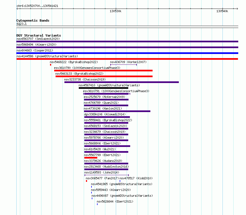Click the purple bar under nsv6563707
Screen dimensions: 246x215
click(x=127, y=42)
